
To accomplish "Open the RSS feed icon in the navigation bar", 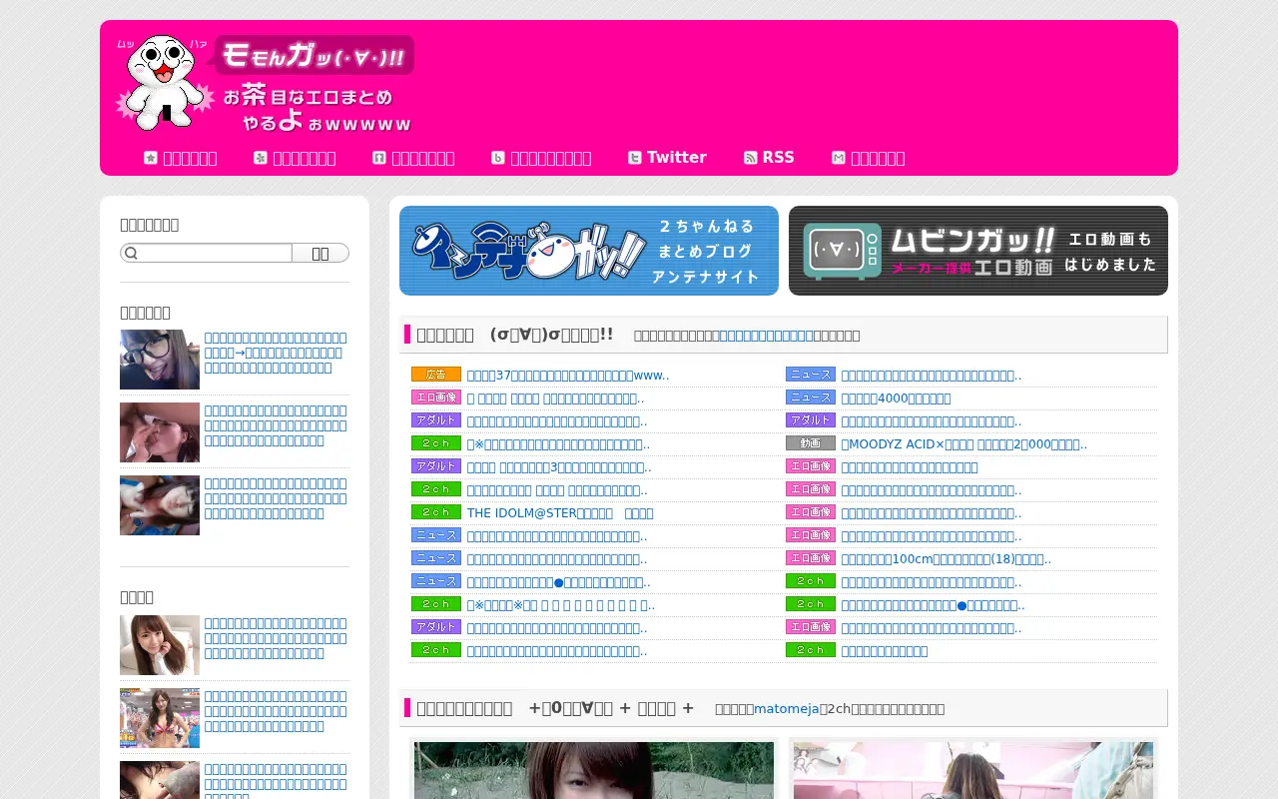I will point(751,158).
